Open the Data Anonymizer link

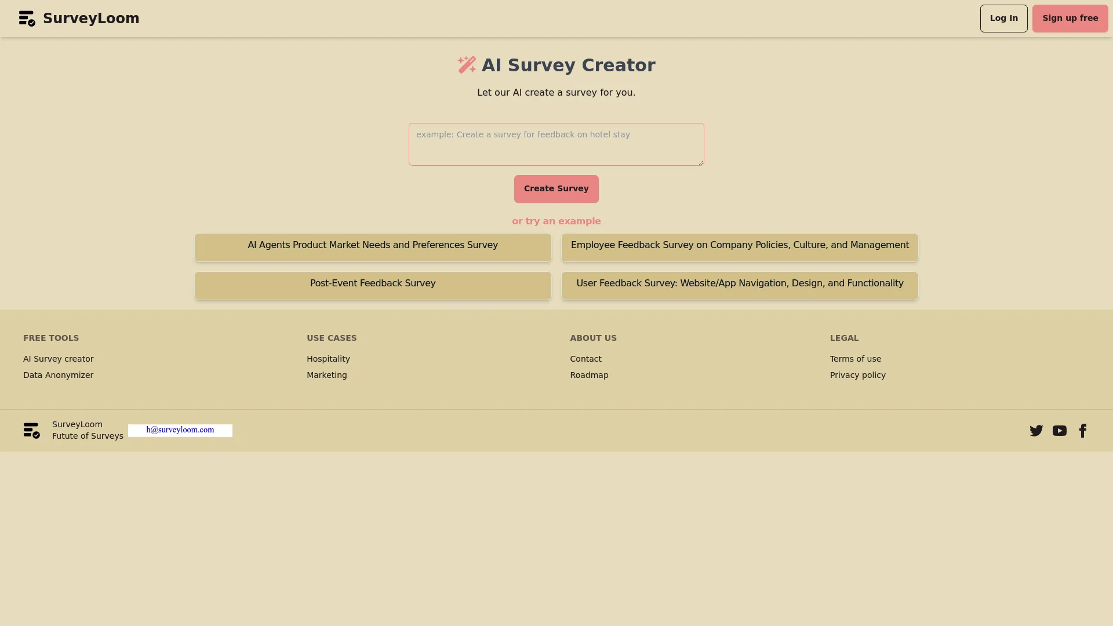[x=58, y=375]
